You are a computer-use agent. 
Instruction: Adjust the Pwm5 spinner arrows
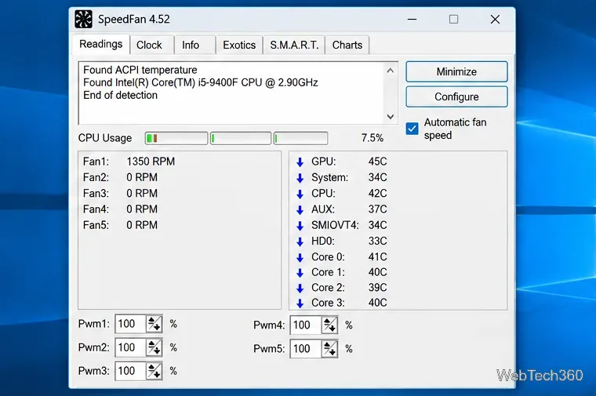pos(329,348)
